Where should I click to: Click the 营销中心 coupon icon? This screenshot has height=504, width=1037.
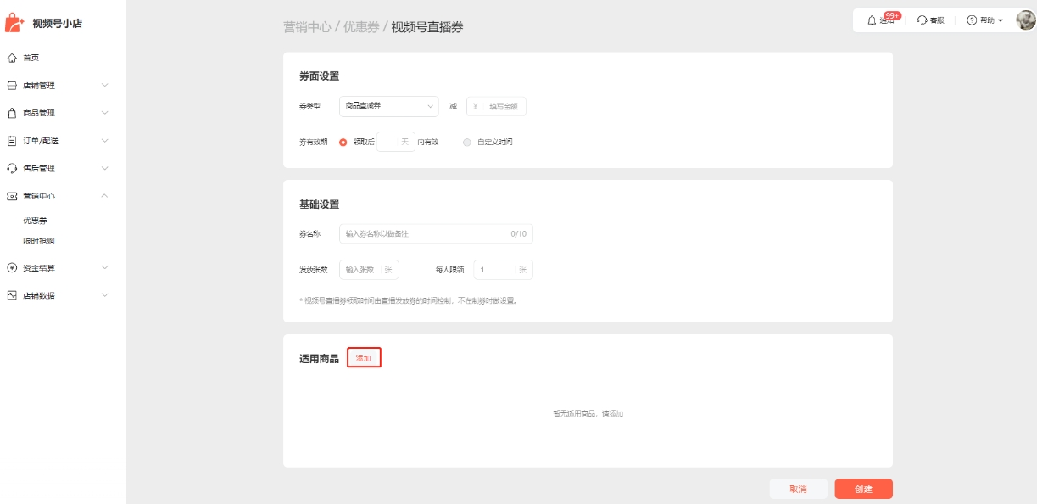(x=12, y=196)
